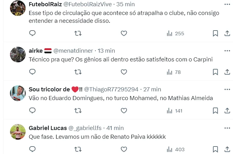Open Gabriel Lucas's profile name link
Screen dimensions: 233x154
click(47, 128)
